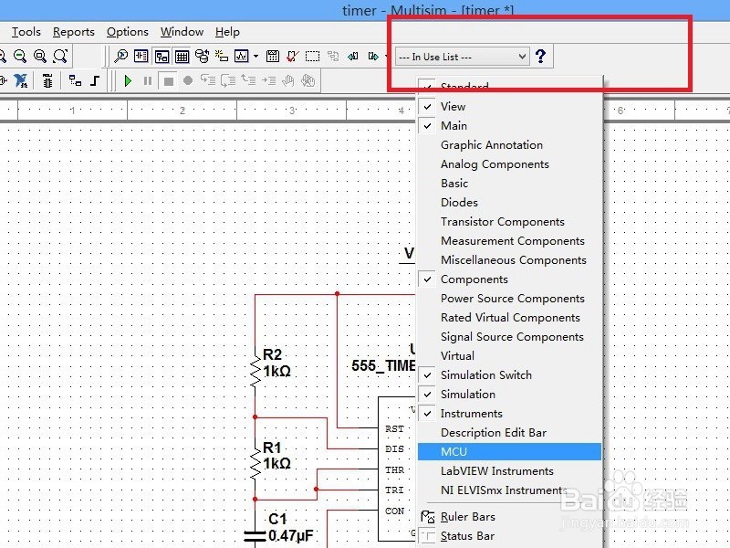Expand the Grapher icon dropdown arrow
The image size is (730, 548).
pyautogui.click(x=256, y=57)
